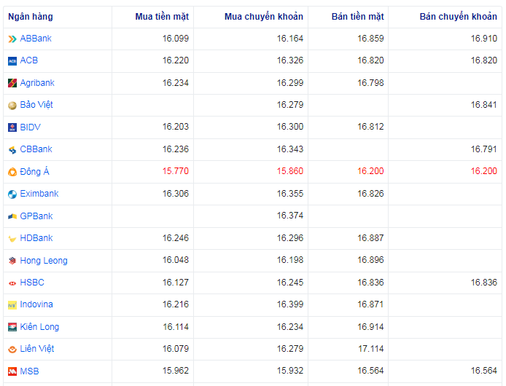Select Eximbank cash buy value 16.306

[176, 194]
